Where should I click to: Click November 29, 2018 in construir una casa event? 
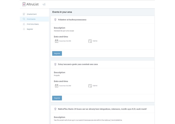65,86
